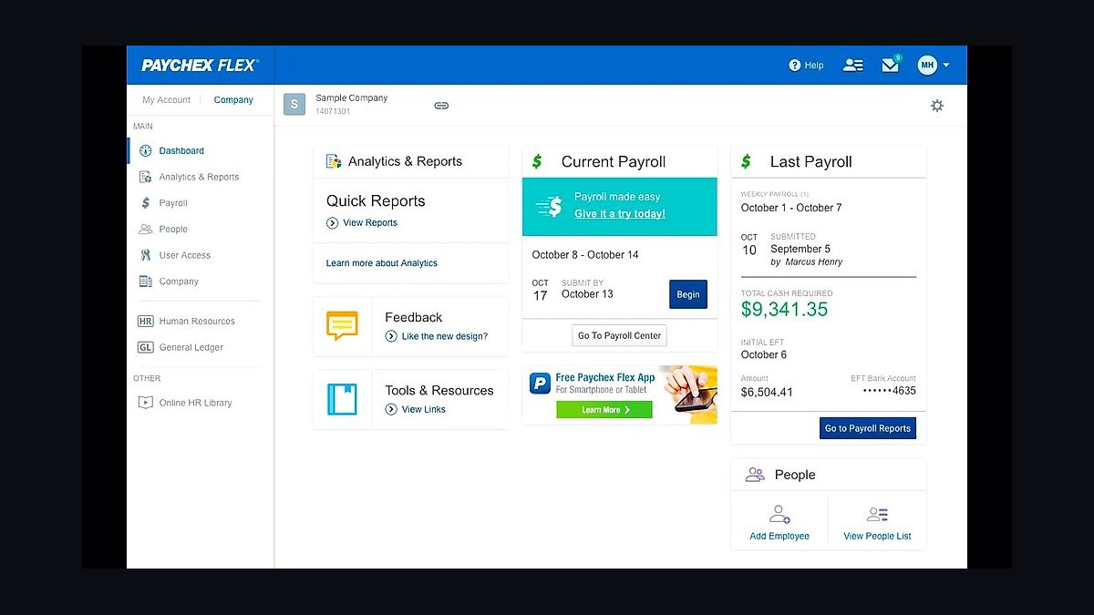
Task: Click the MH user avatar
Action: (x=927, y=65)
